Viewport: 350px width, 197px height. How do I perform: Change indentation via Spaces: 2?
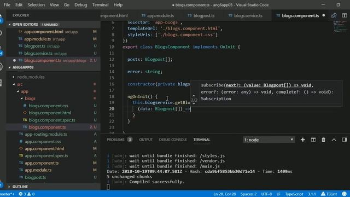tap(248, 194)
